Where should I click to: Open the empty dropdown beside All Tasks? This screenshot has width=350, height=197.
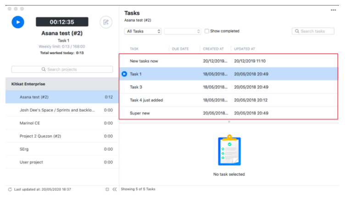click(x=183, y=31)
